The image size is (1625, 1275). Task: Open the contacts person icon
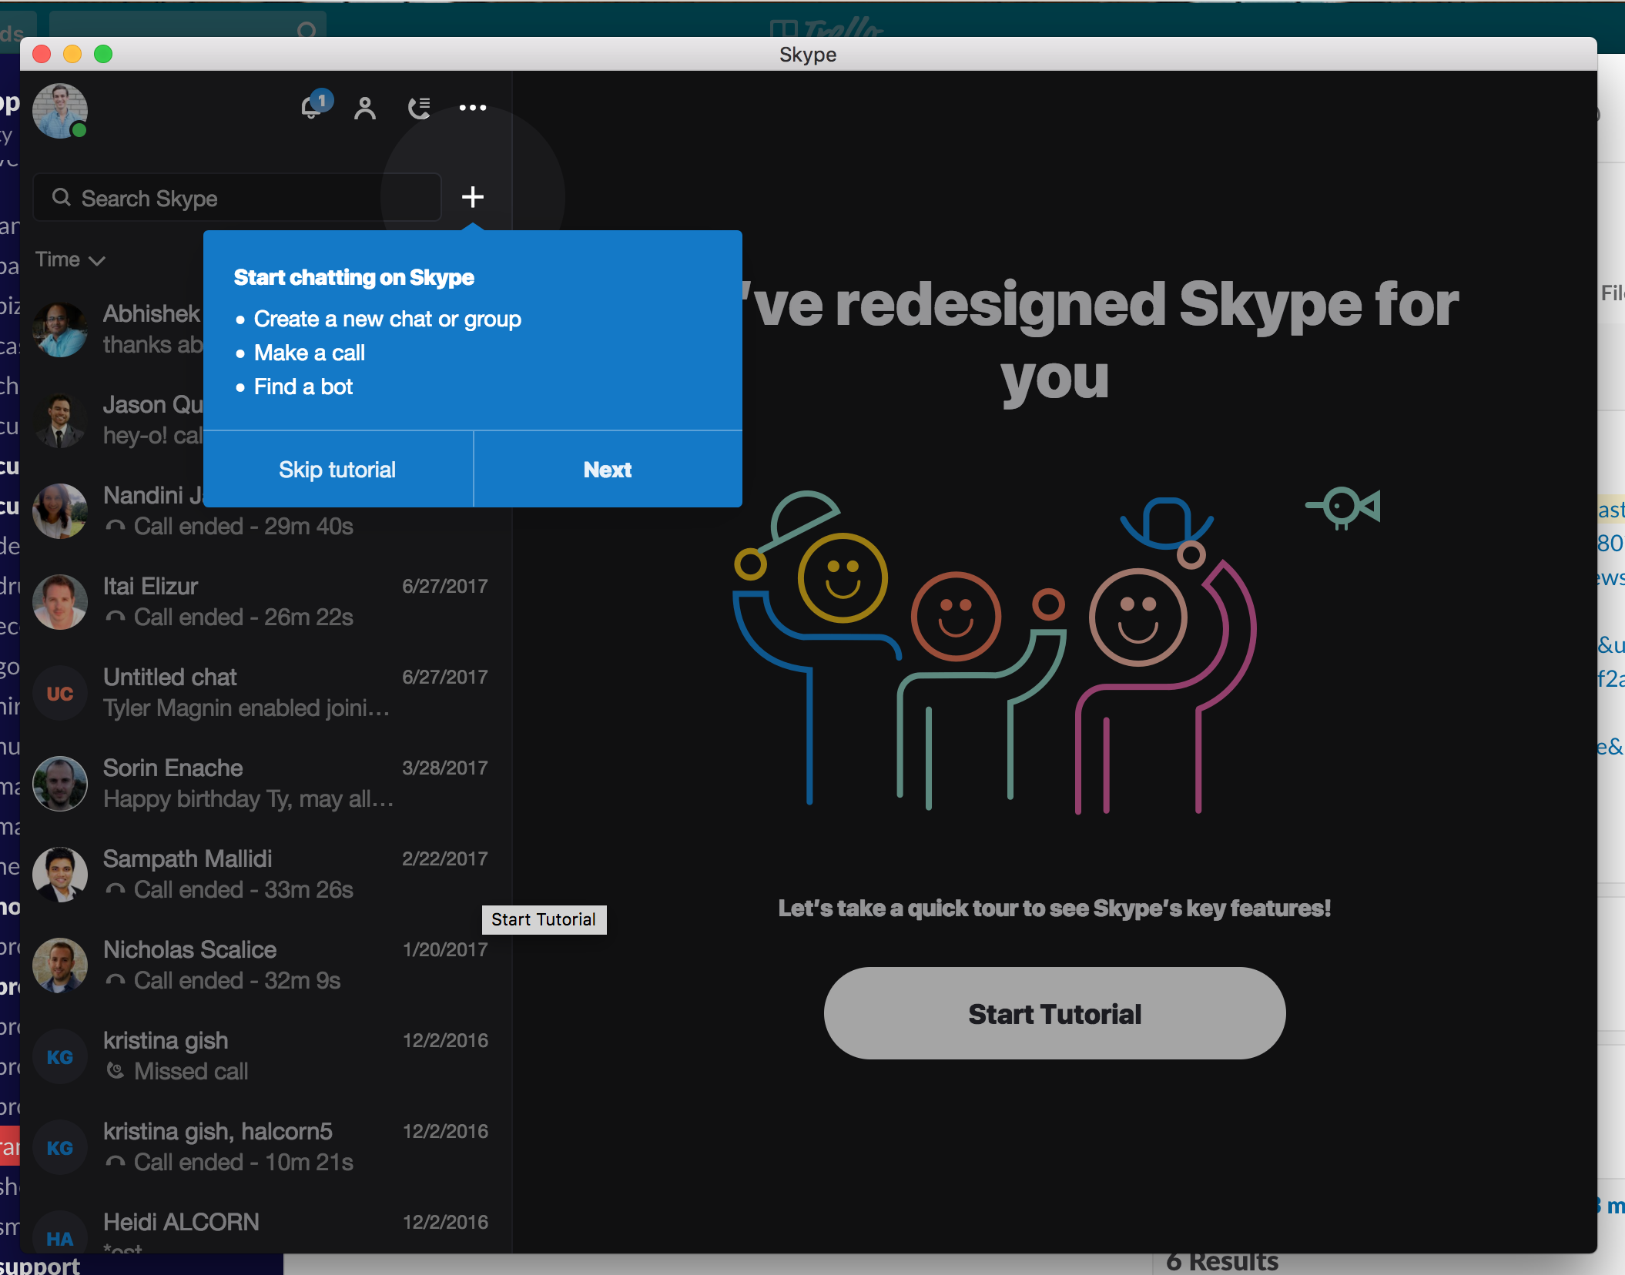(x=365, y=108)
